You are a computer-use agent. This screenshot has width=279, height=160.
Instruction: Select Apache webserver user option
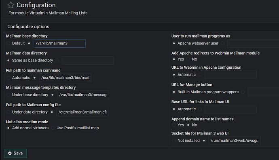(174, 43)
